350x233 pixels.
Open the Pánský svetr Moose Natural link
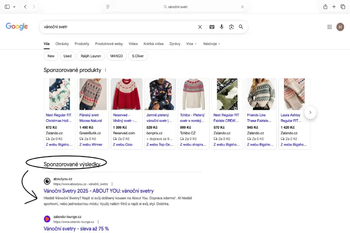pos(91,118)
